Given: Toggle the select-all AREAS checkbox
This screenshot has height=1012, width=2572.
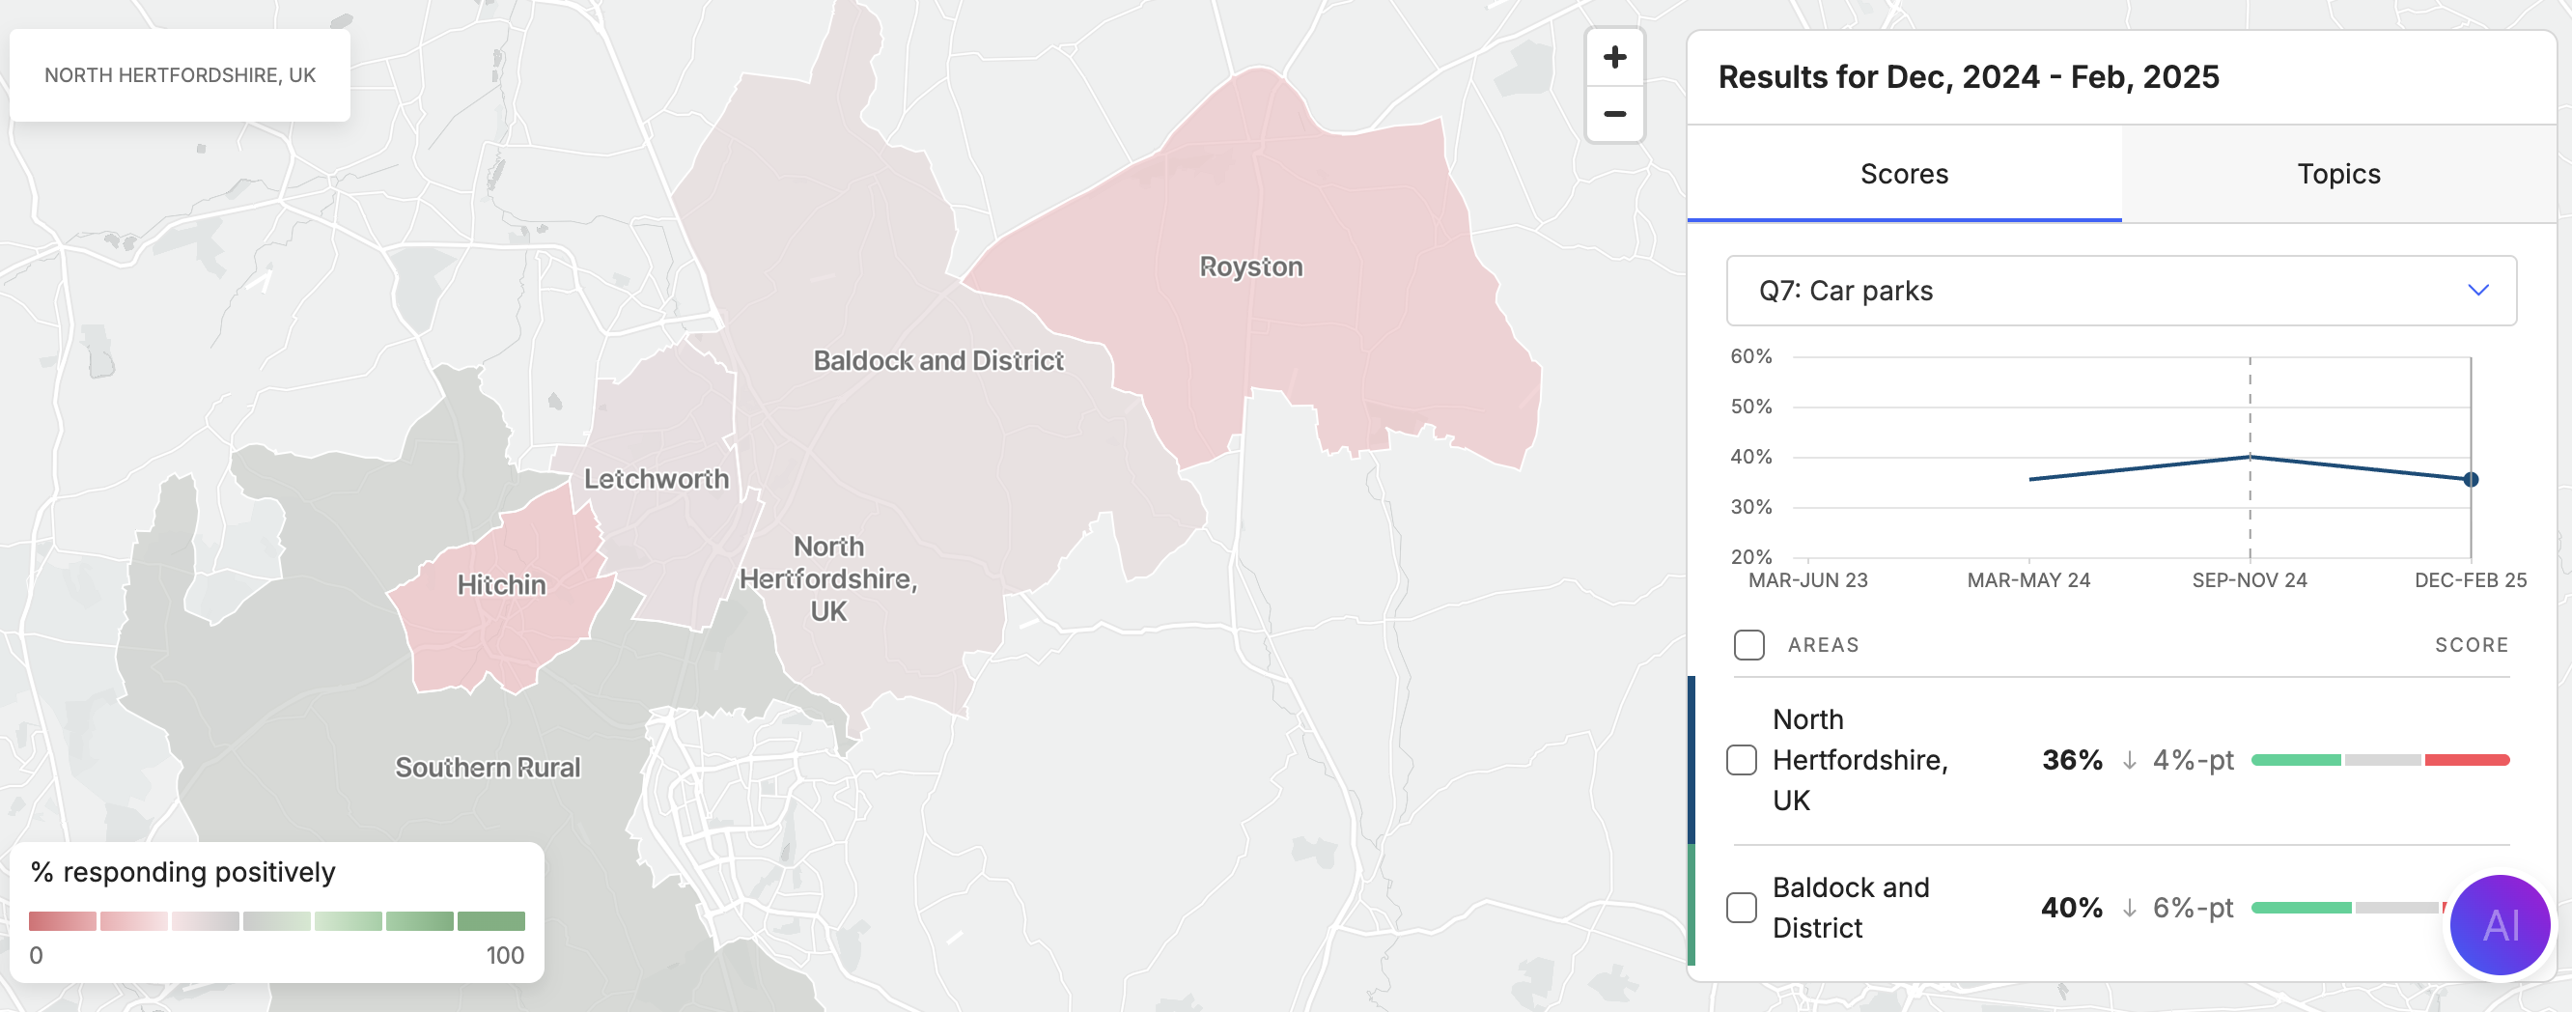Looking at the screenshot, I should 1748,644.
